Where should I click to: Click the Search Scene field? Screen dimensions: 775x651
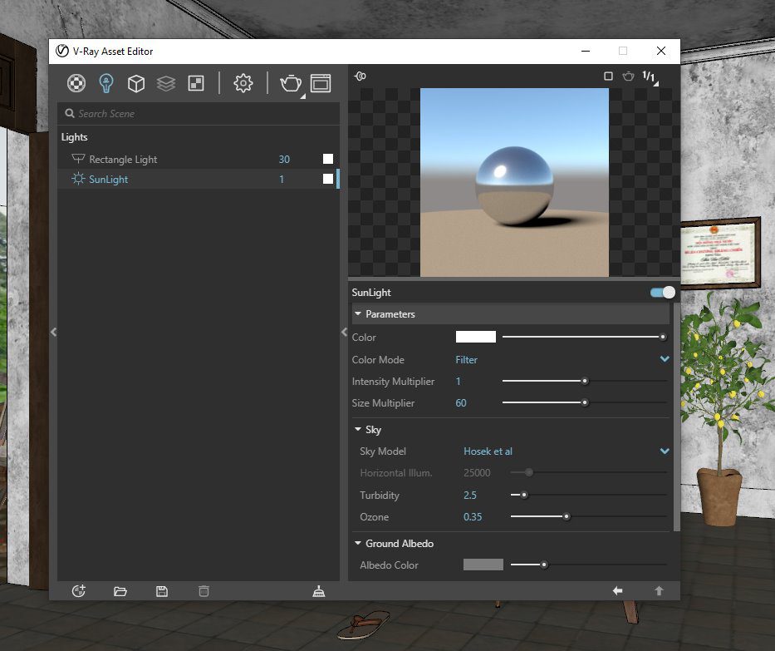[199, 114]
